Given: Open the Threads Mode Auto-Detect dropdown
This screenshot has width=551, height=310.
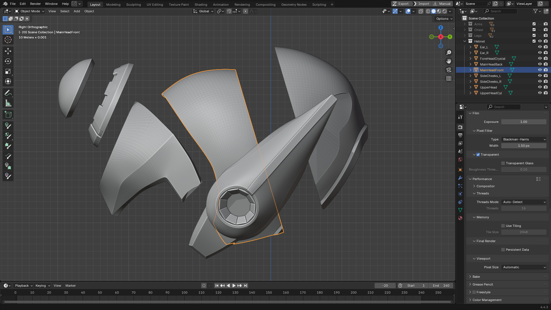Looking at the screenshot, I should pos(524,202).
